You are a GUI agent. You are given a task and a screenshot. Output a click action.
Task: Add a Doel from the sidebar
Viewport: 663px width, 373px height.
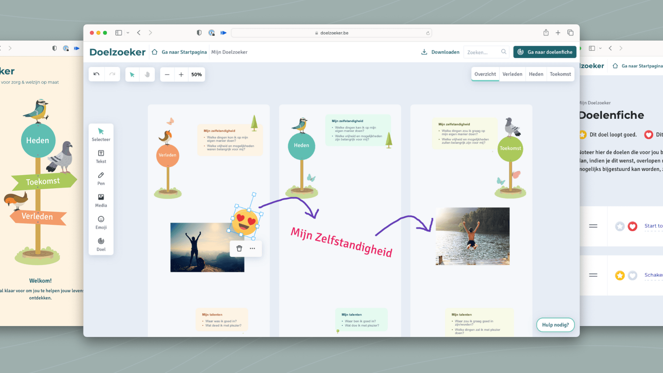click(101, 244)
